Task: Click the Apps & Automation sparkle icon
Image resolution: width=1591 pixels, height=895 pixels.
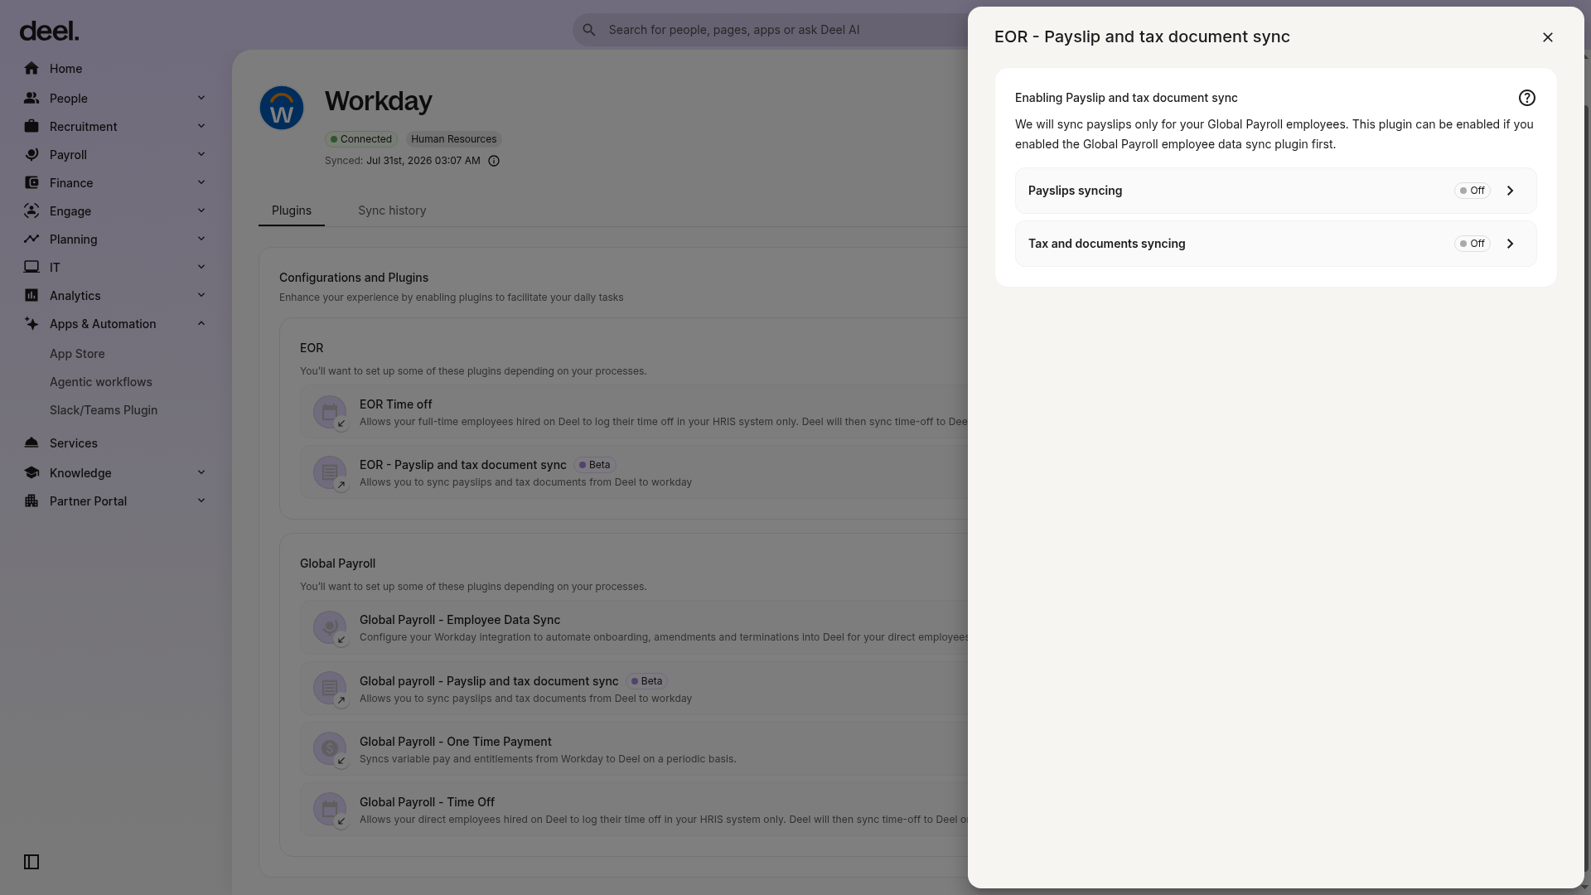Action: pyautogui.click(x=31, y=324)
